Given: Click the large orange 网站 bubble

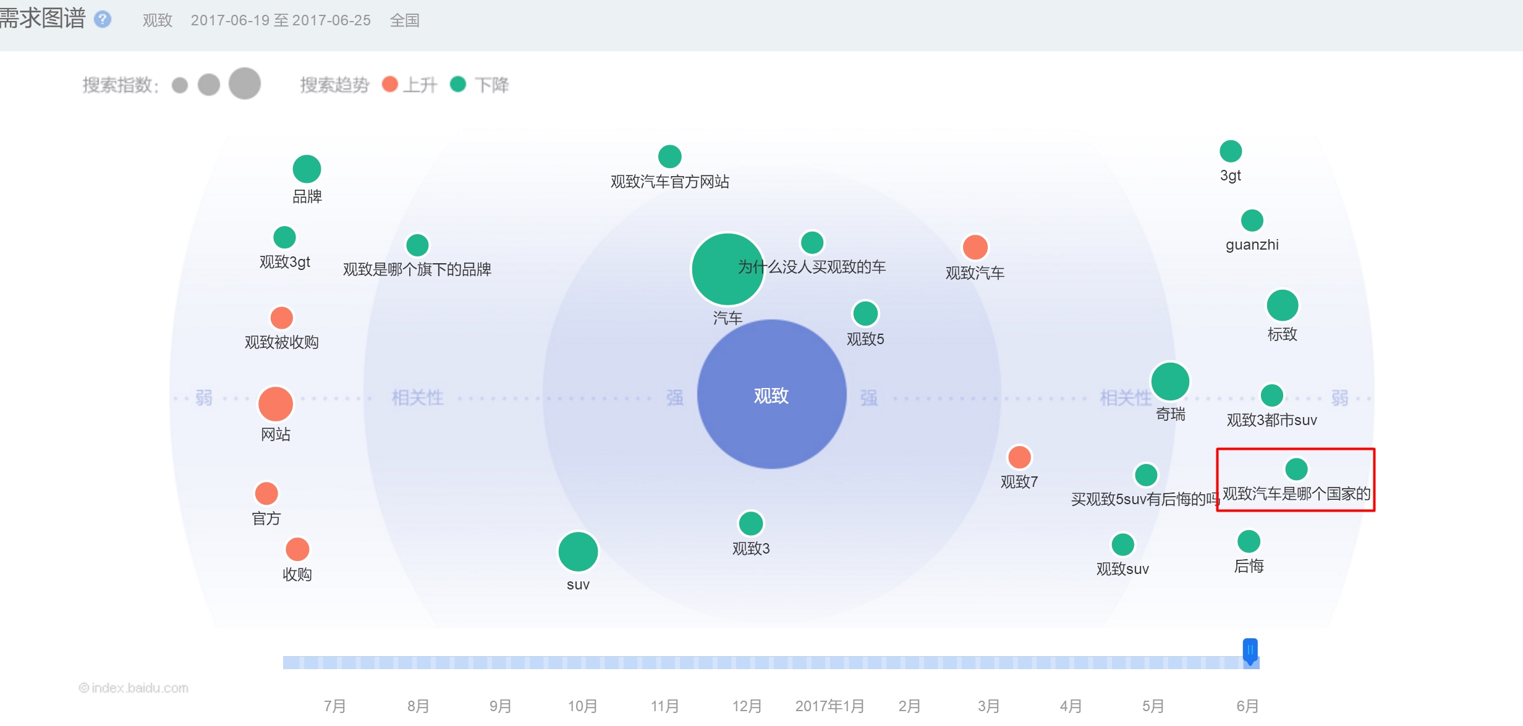Looking at the screenshot, I should (x=276, y=404).
